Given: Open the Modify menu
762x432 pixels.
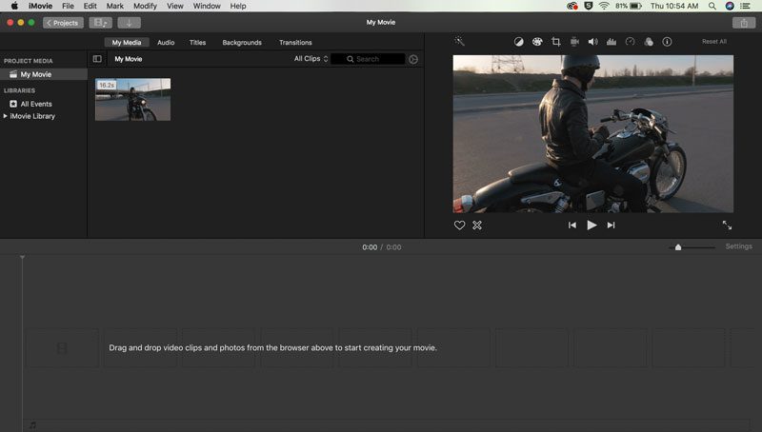Looking at the screenshot, I should point(145,6).
